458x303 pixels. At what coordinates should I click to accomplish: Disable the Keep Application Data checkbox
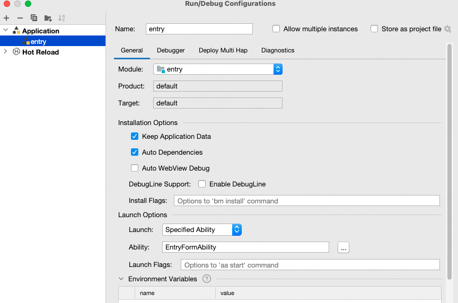135,137
